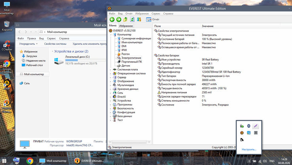Go forward with the green right arrow in EVEREST

click(x=119, y=19)
